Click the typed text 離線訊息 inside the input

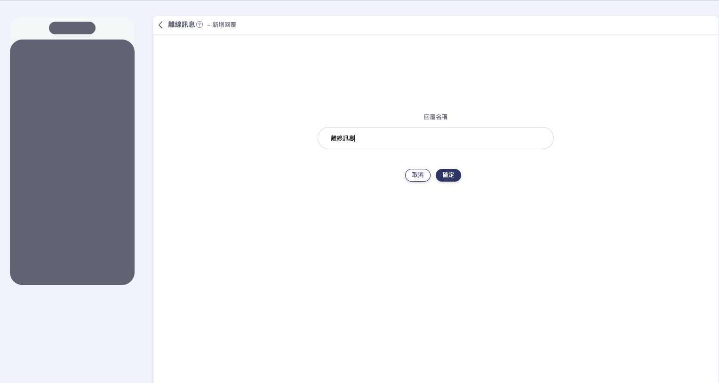coord(343,138)
